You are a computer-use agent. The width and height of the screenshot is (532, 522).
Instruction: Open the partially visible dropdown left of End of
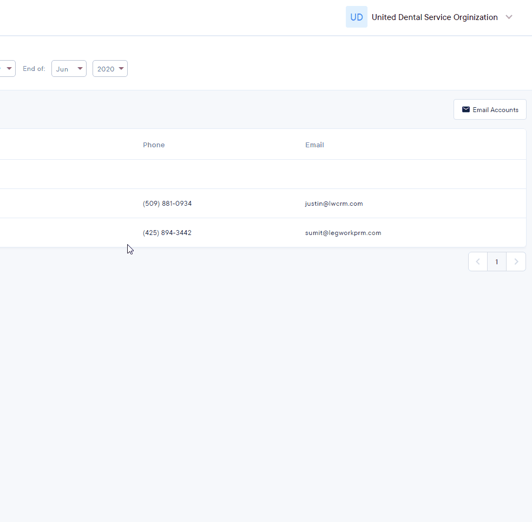coord(7,69)
